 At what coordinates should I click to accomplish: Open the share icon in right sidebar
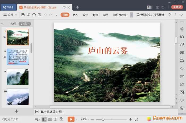coord(182,84)
